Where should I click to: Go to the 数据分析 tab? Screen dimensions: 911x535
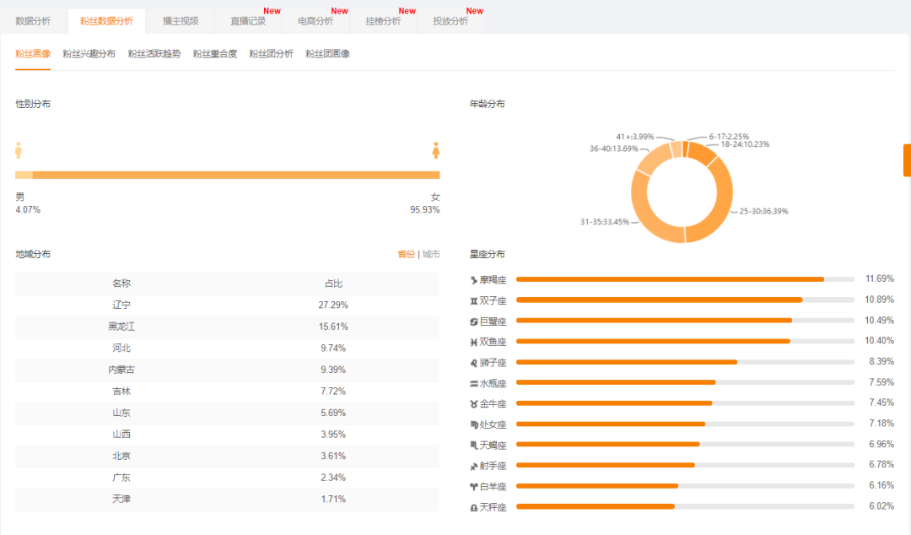[x=33, y=21]
